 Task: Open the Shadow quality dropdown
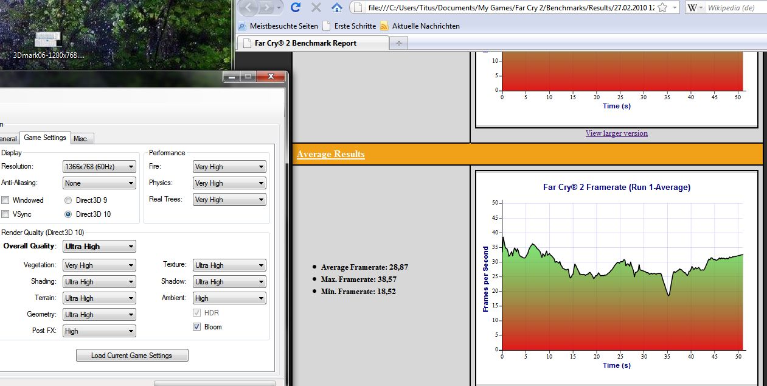229,281
